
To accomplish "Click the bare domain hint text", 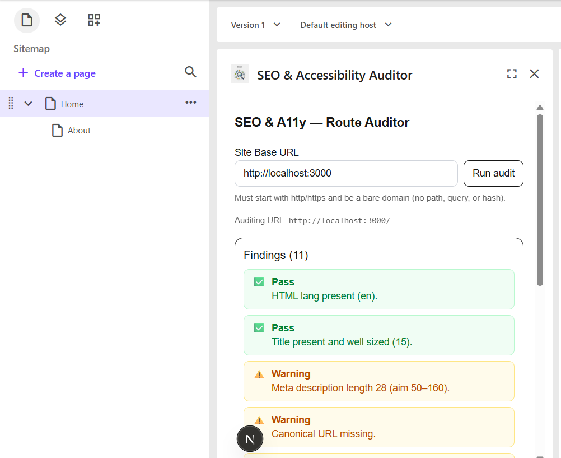I will click(370, 198).
